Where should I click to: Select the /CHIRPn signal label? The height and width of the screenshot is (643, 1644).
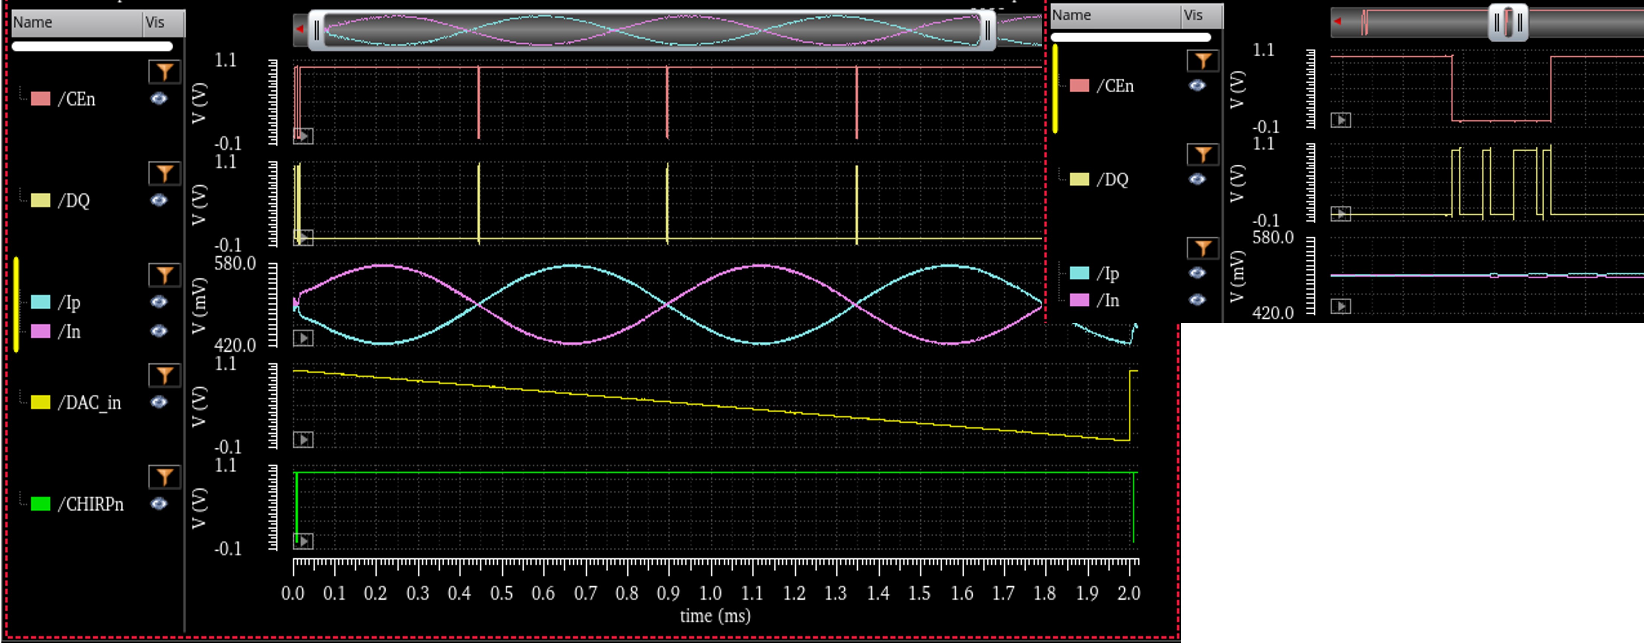coord(91,504)
